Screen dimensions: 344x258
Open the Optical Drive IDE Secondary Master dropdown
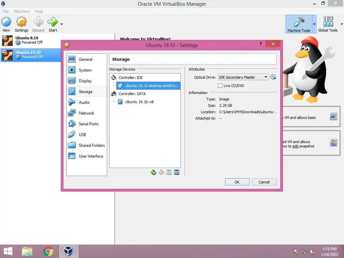point(243,77)
